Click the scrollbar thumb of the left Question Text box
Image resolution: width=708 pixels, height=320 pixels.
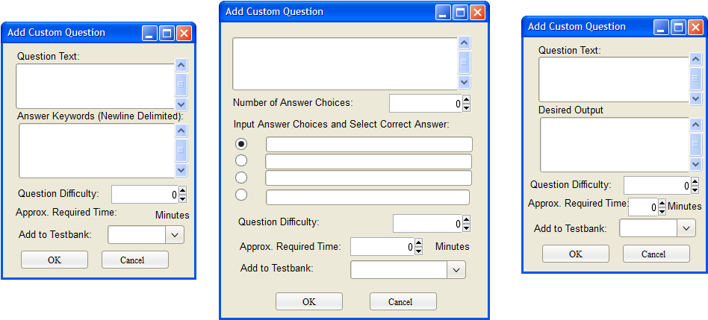(x=181, y=84)
